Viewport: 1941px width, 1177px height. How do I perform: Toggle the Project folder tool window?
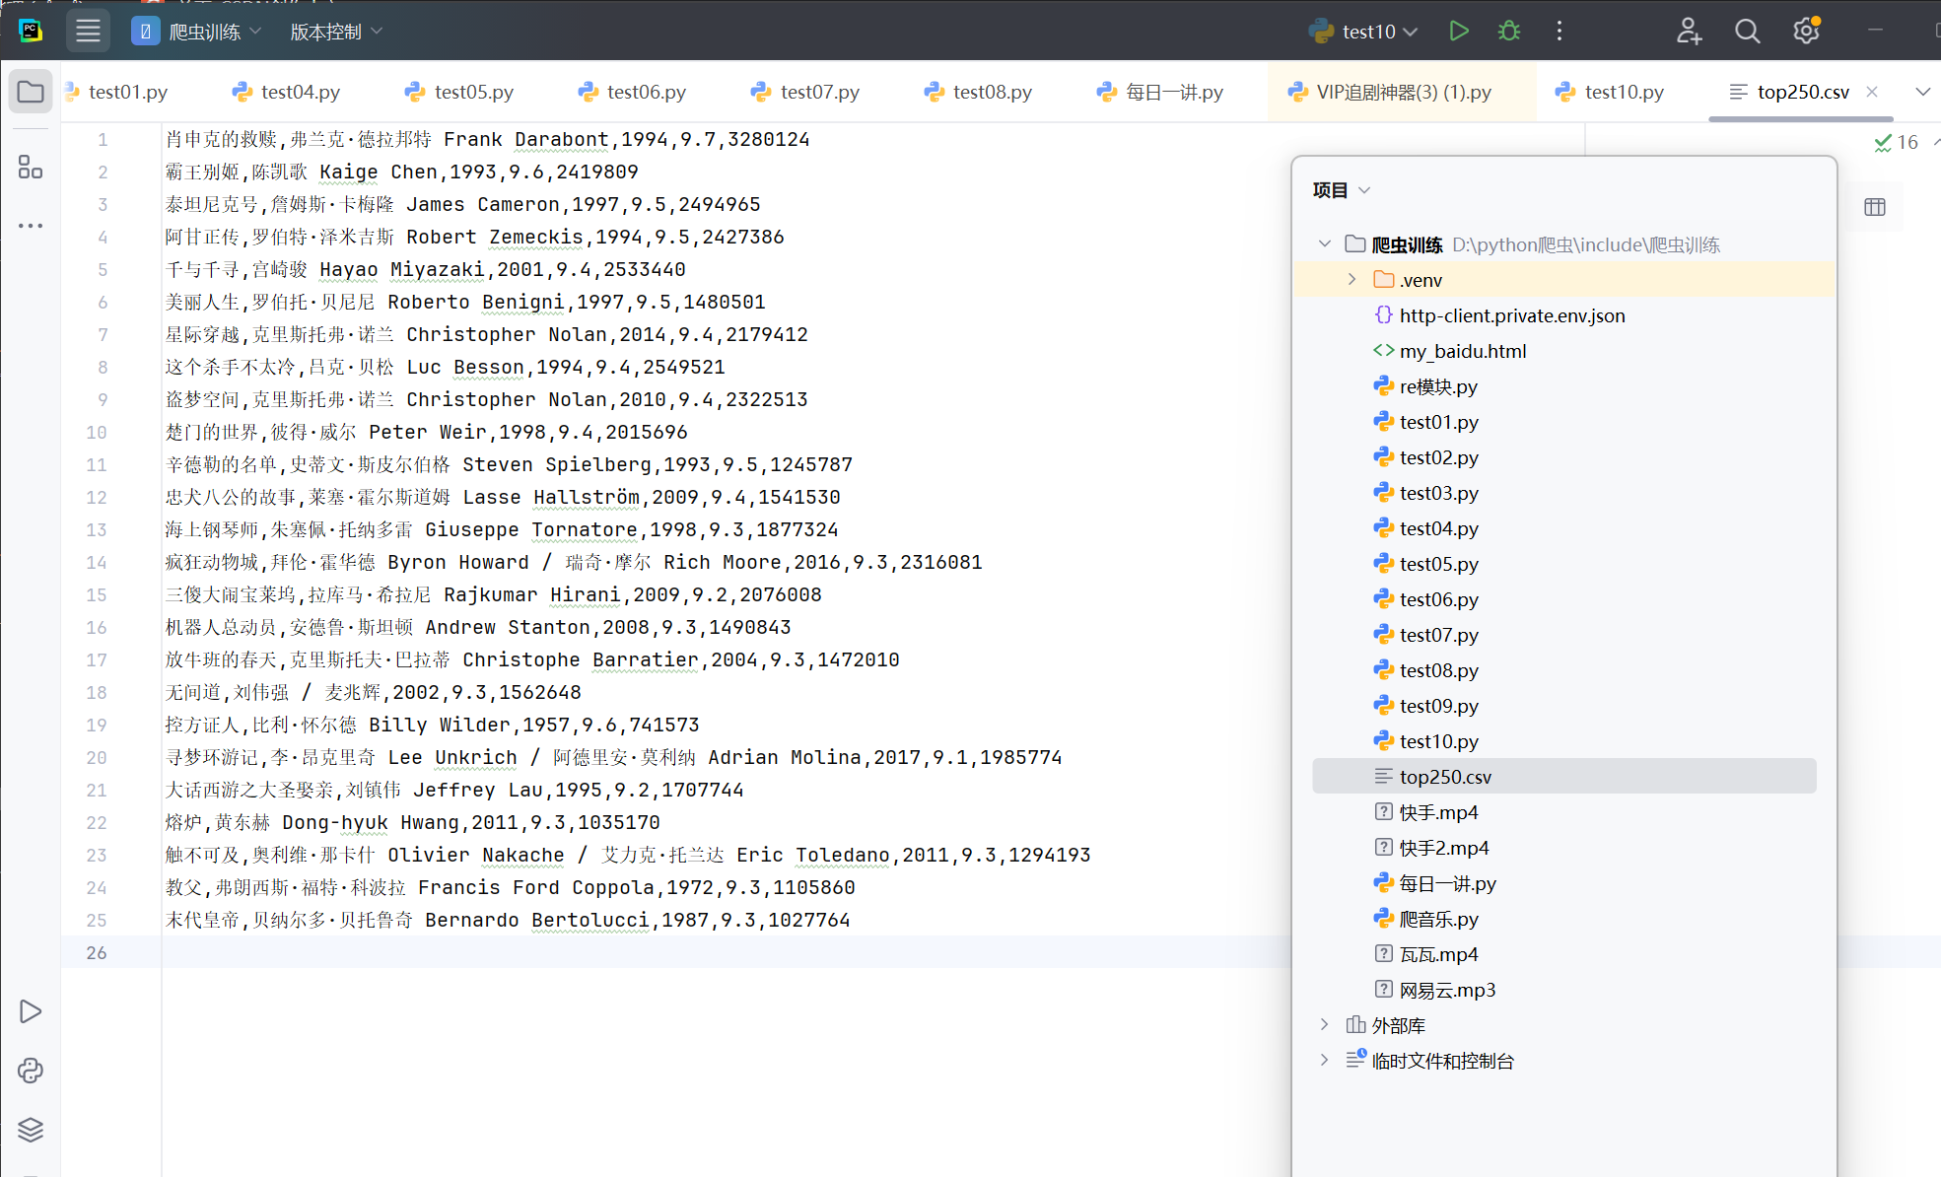pos(31,93)
